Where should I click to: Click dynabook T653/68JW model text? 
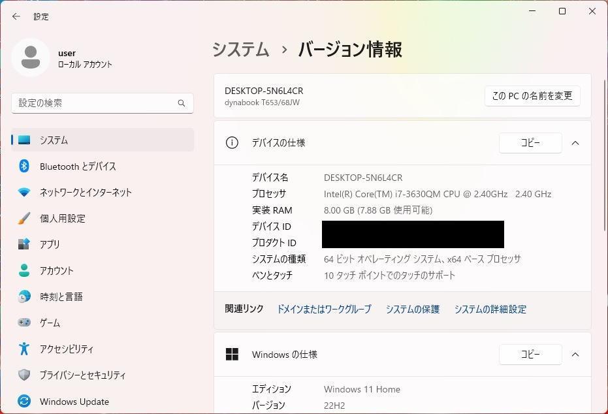pos(262,103)
